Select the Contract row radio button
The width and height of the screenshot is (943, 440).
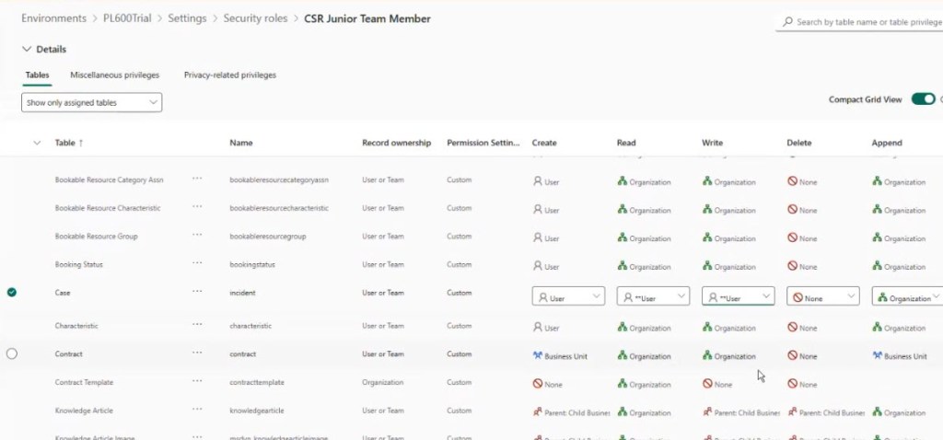(x=11, y=354)
